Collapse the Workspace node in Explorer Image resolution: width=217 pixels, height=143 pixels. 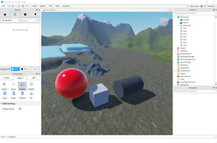pyautogui.click(x=175, y=17)
